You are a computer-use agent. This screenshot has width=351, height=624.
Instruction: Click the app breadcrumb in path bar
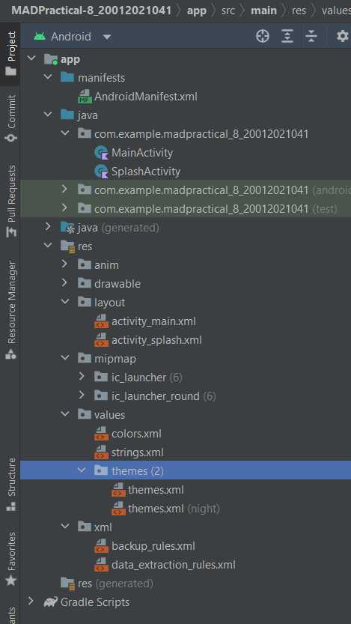coord(197,10)
